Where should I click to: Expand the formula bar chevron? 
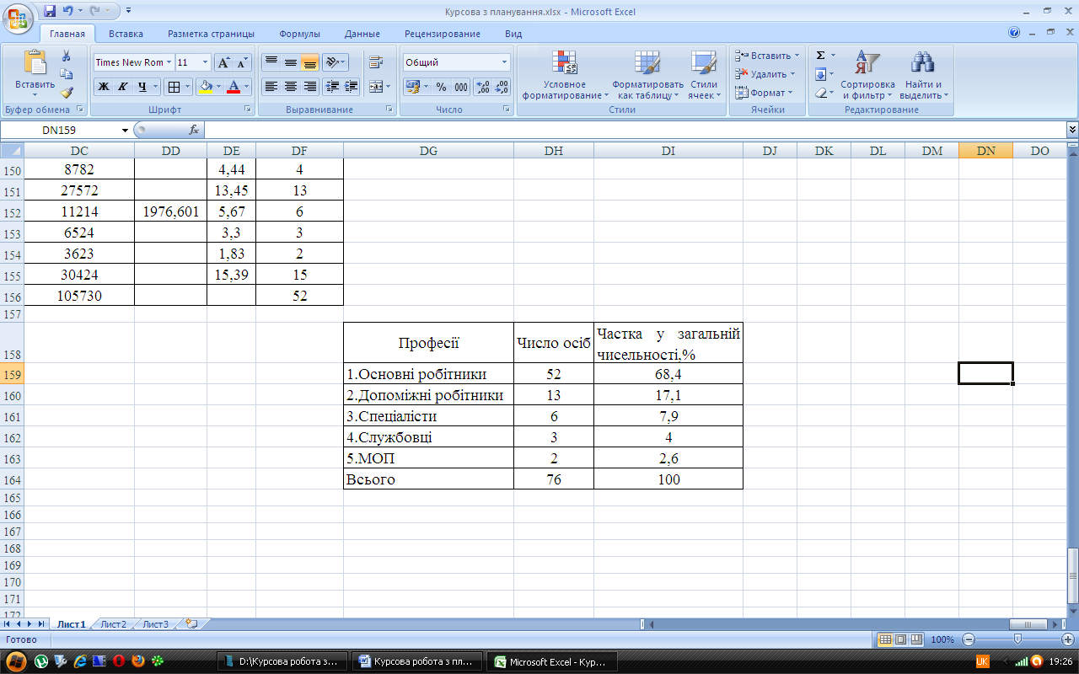pyautogui.click(x=1072, y=130)
